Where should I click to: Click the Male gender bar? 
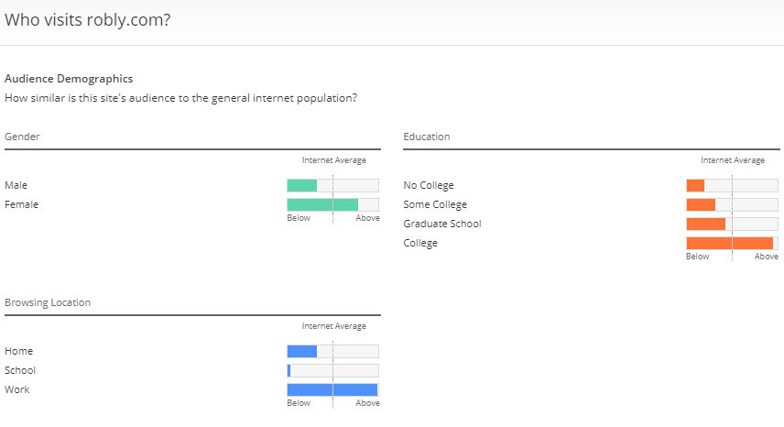333,185
